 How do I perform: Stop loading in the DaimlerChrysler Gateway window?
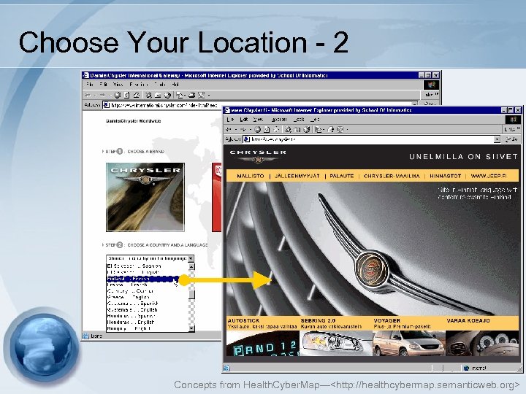point(117,95)
